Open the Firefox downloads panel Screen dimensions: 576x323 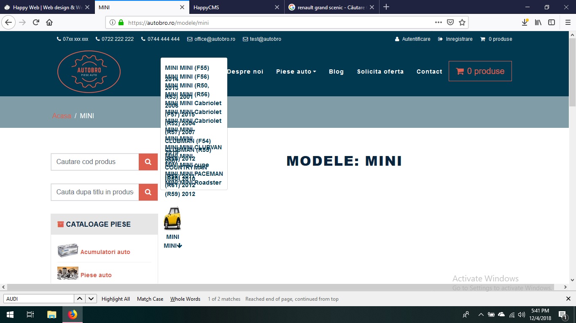[x=525, y=23]
